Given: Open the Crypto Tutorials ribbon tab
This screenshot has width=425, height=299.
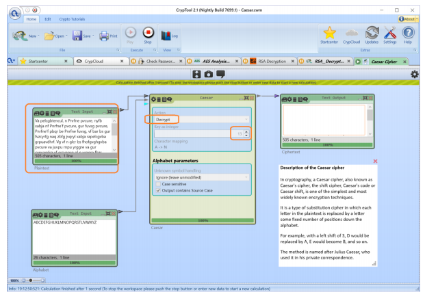Looking at the screenshot, I should coord(72,19).
